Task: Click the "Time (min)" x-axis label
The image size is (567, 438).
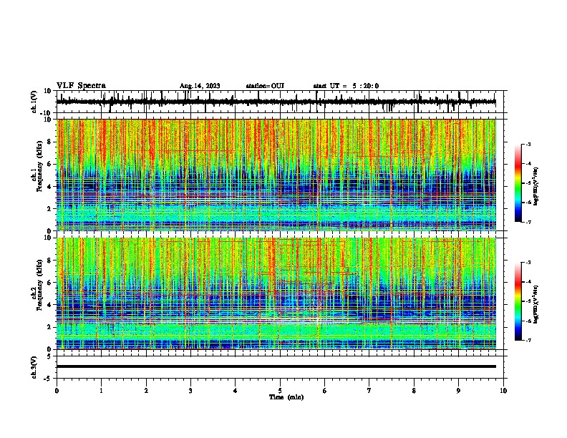Action: [286, 397]
